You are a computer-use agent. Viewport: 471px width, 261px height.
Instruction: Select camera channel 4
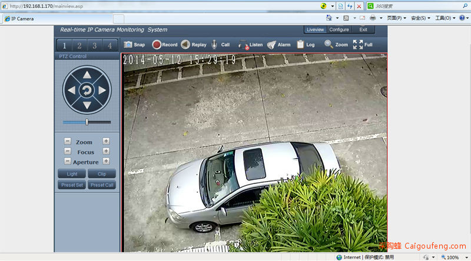[x=110, y=46]
